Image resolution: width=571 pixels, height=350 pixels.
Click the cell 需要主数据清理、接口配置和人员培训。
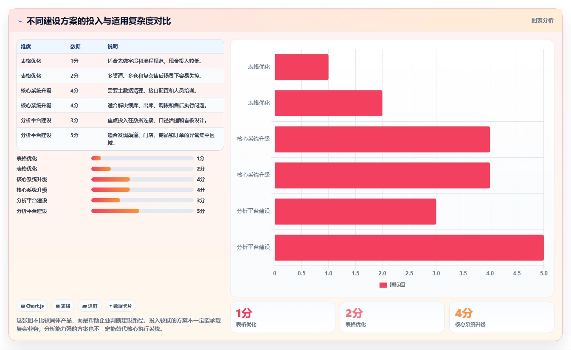pos(152,91)
